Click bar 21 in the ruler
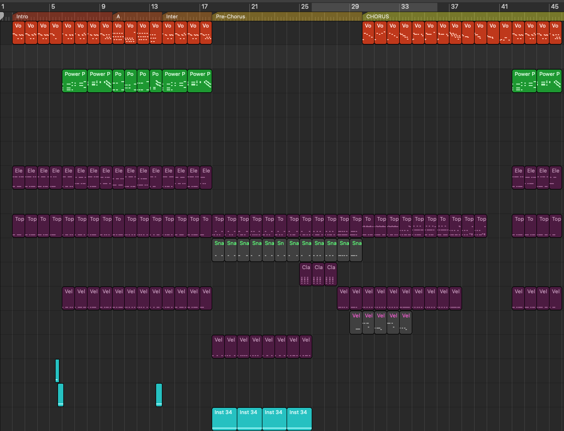Image resolution: width=564 pixels, height=431 pixels. coord(254,7)
